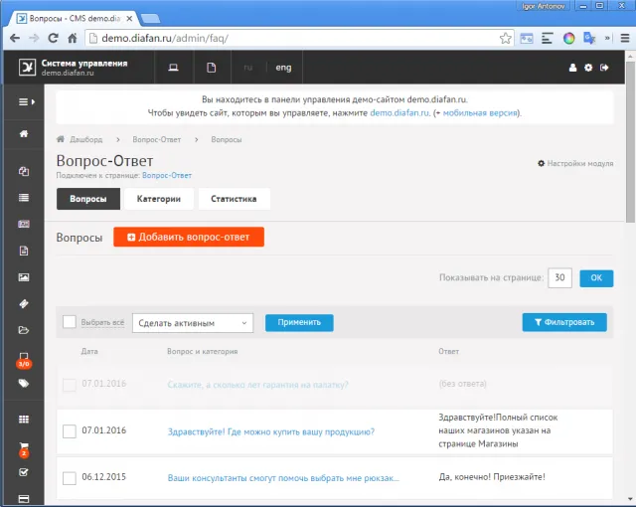Go to browser home page
This screenshot has width=636, height=507.
click(73, 38)
